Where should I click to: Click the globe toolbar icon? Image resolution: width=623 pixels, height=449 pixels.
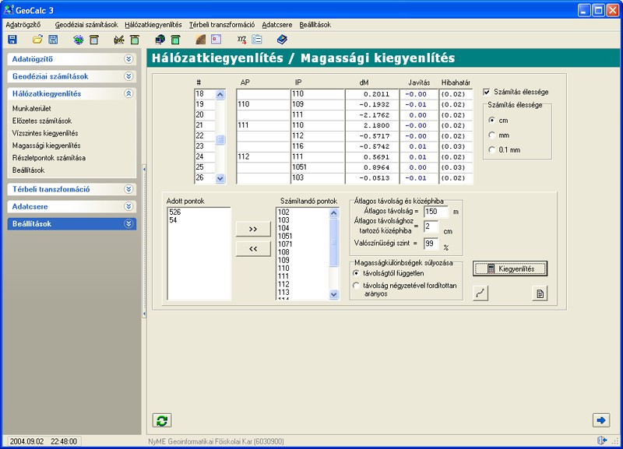tap(79, 40)
